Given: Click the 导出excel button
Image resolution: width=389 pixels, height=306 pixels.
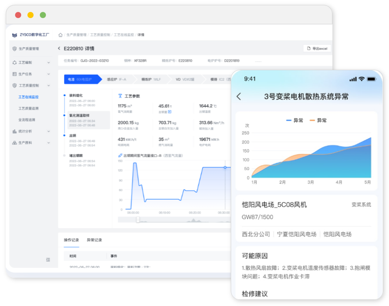Looking at the screenshot, I should point(317,49).
